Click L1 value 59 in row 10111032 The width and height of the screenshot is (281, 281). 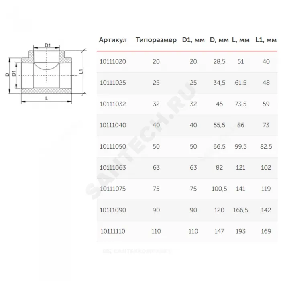point(266,104)
